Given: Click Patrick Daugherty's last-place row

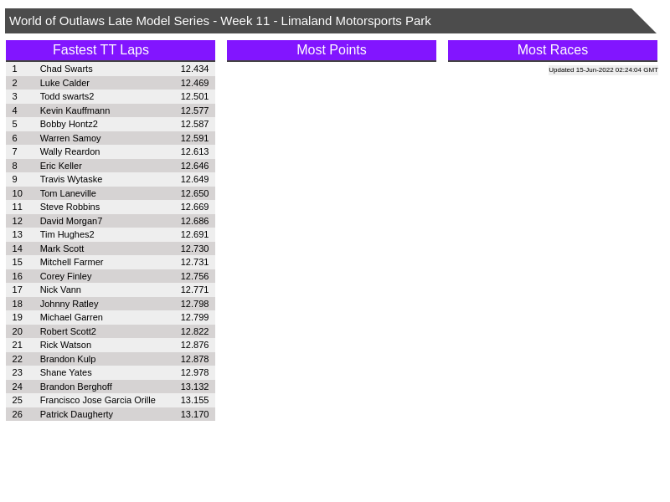Looking at the screenshot, I should click(76, 414).
